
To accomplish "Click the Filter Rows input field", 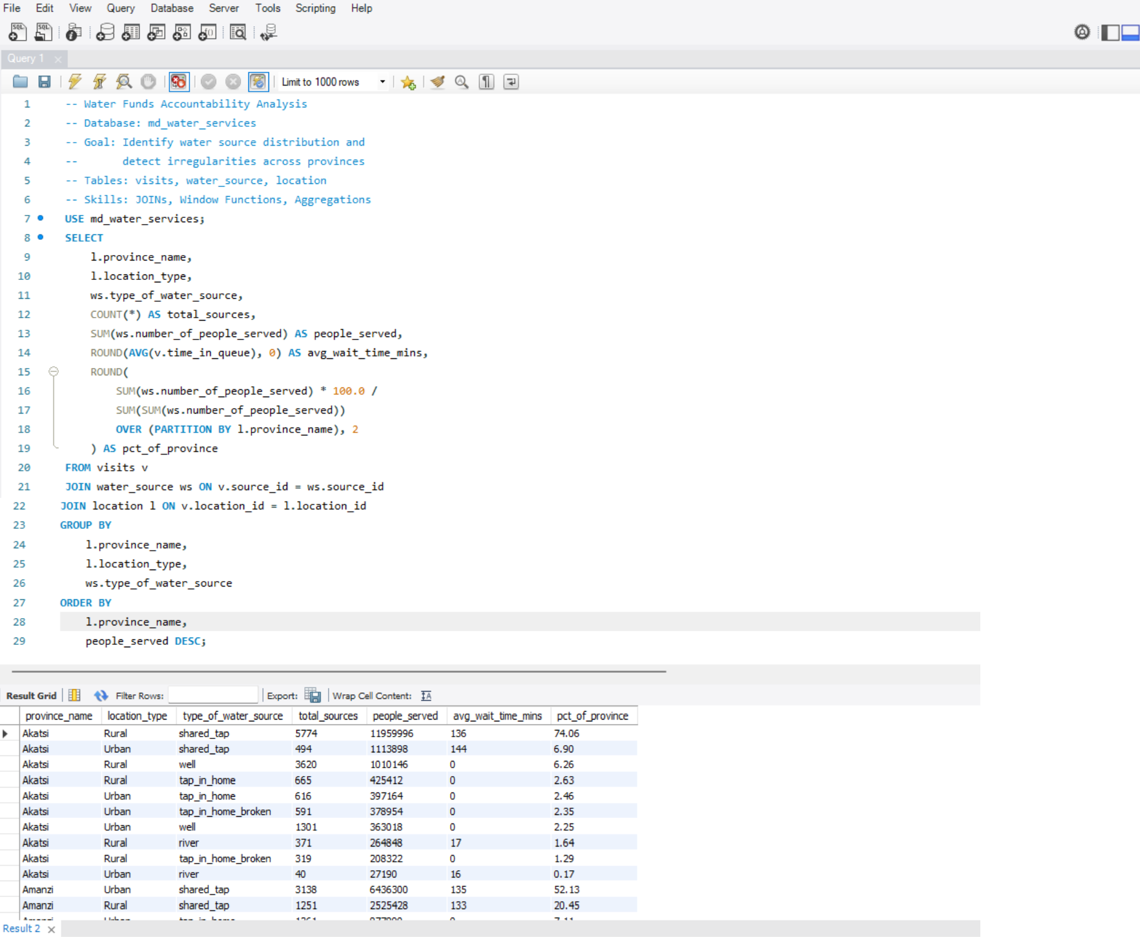I will 213,695.
